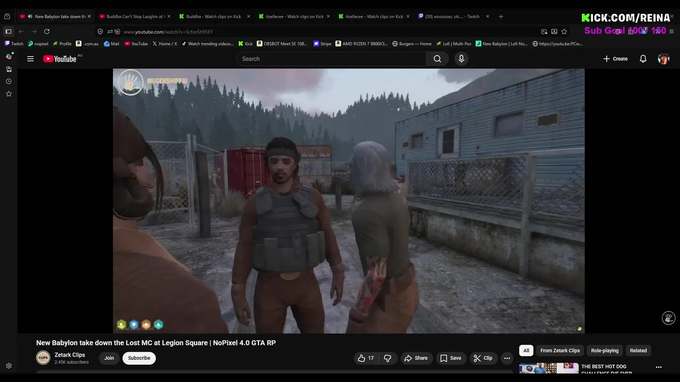680x382 pixels.
Task: Open picture-in-picture icon in address bar
Action: click(x=544, y=32)
